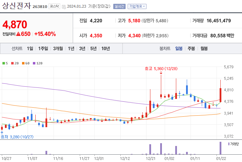The image size is (242, 162).
Task: Click the current price 4,870
Action: 15,24
